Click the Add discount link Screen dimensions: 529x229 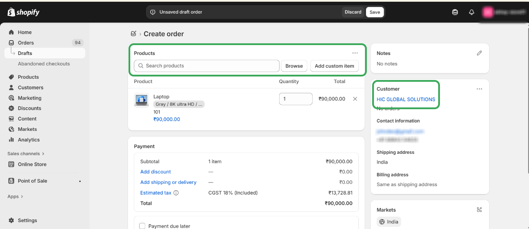coord(156,172)
